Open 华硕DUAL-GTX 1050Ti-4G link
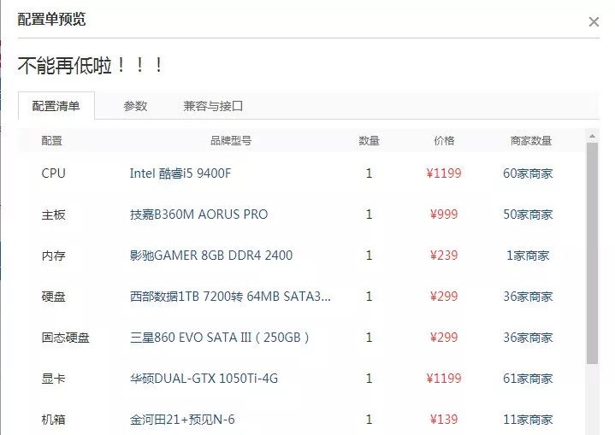Image resolution: width=615 pixels, height=435 pixels. [204, 379]
